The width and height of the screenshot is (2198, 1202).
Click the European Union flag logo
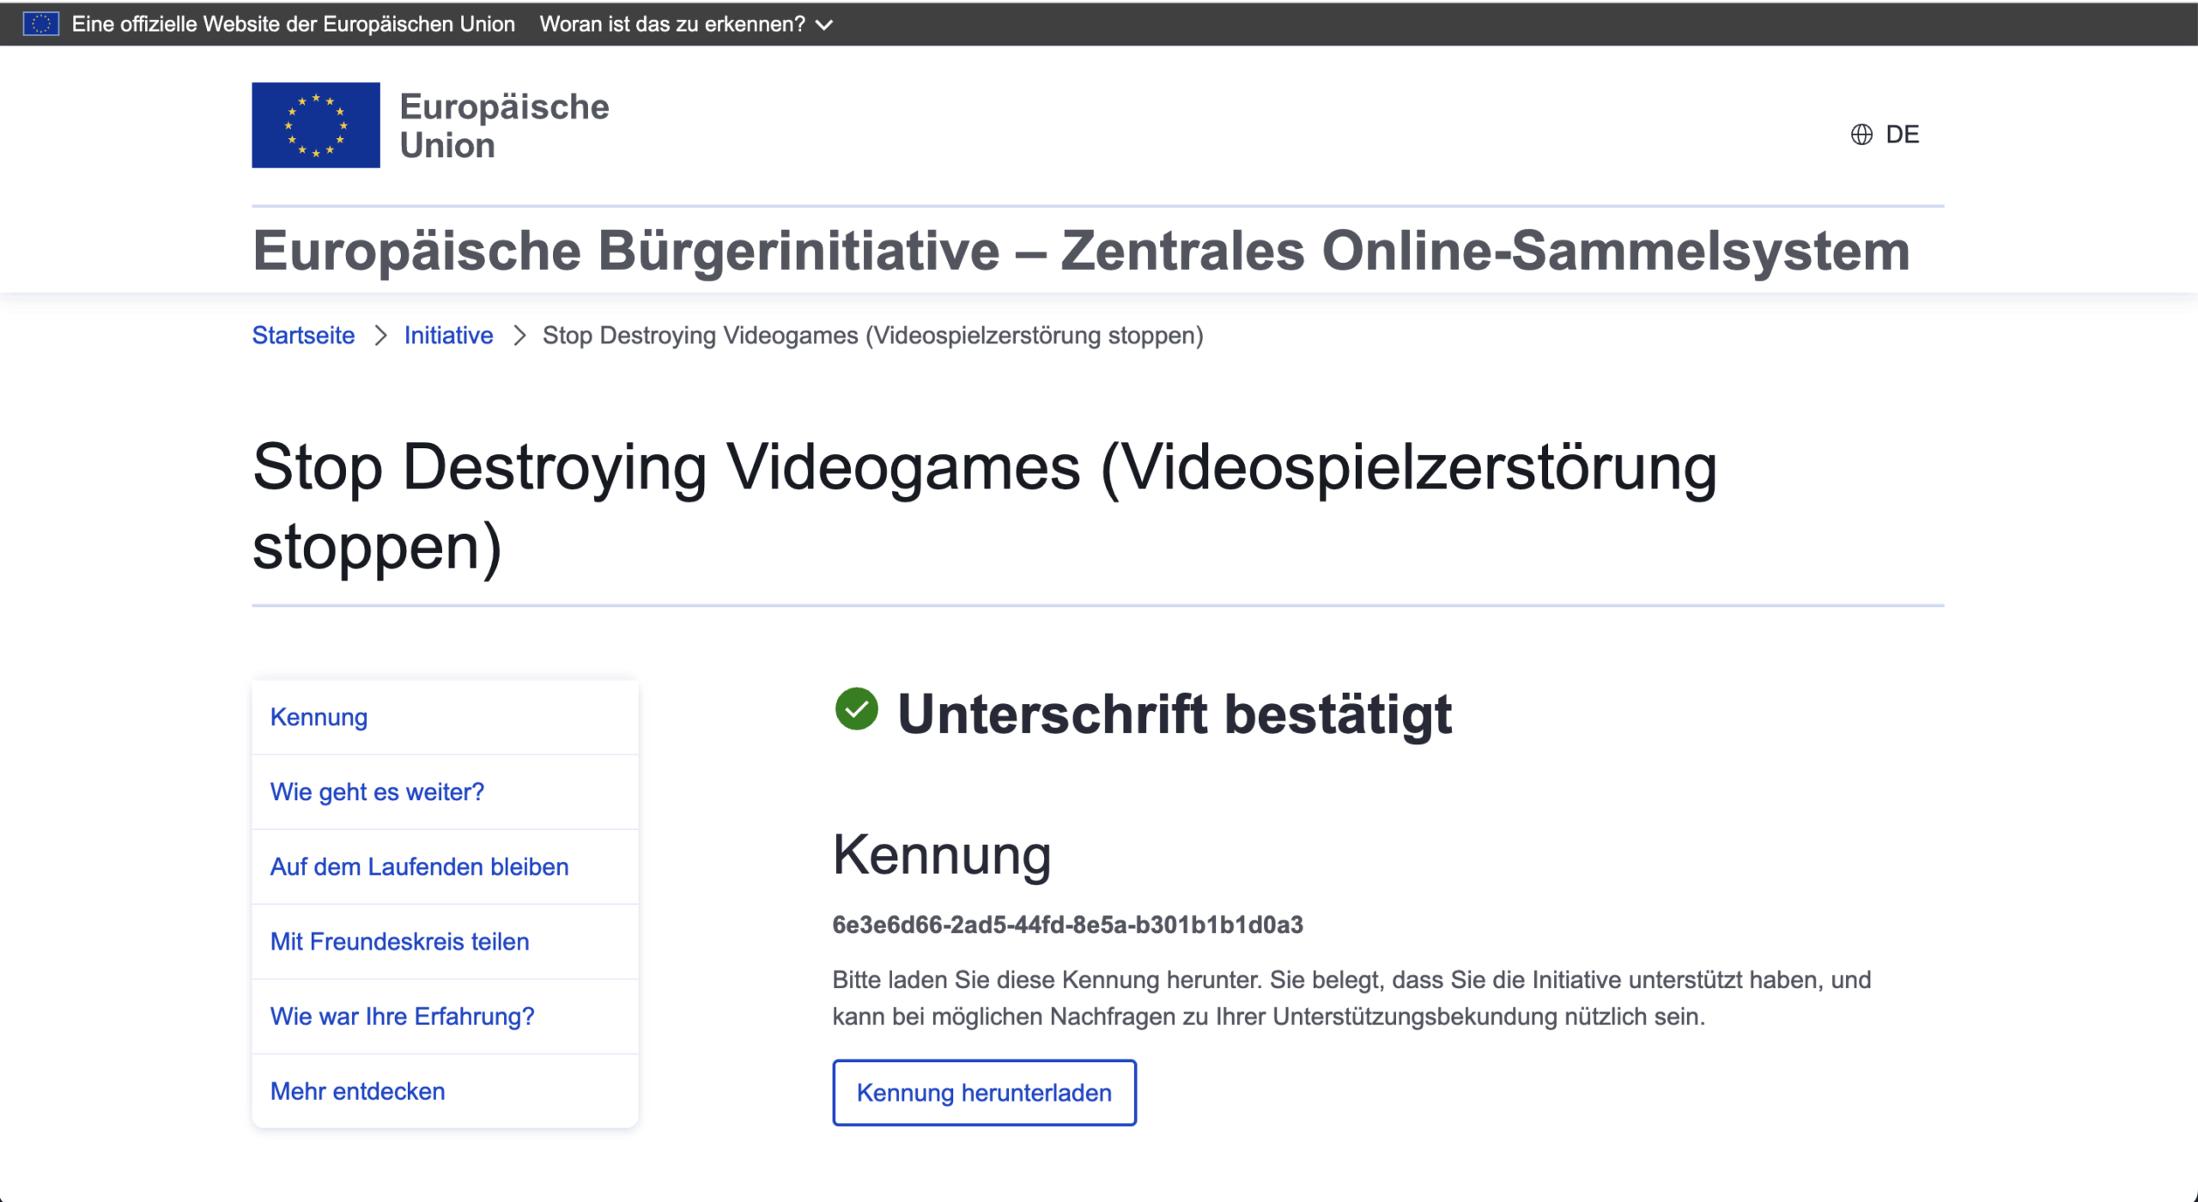pyautogui.click(x=315, y=125)
